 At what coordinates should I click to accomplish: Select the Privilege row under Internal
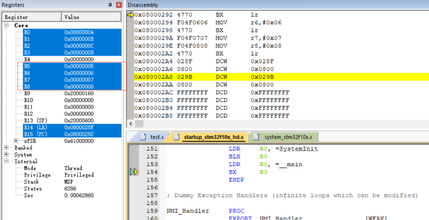tap(72, 175)
